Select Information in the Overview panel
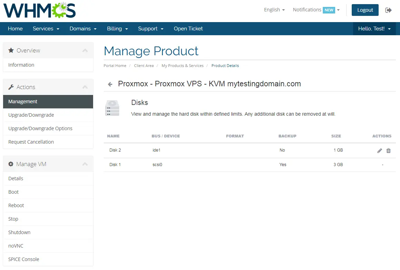400x270 pixels. [48, 65]
